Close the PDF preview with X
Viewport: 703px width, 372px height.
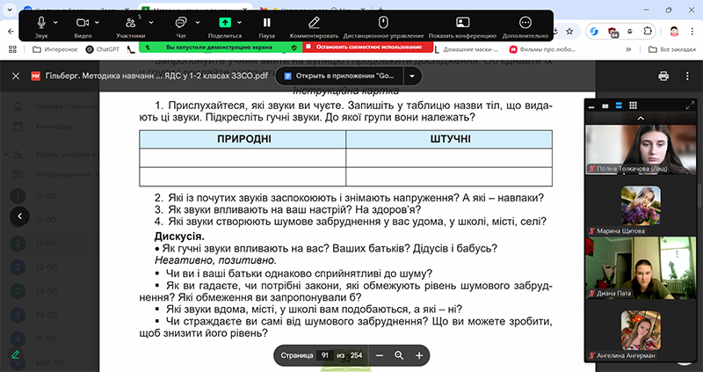(x=16, y=76)
